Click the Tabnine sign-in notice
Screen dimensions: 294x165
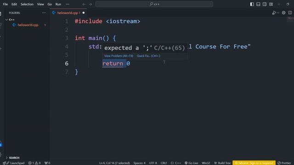tap(254, 163)
